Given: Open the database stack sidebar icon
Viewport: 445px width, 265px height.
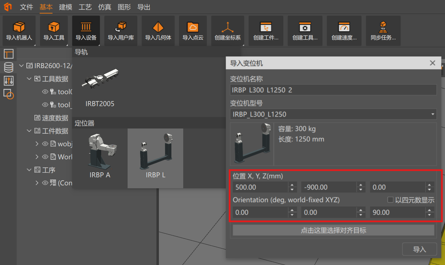Looking at the screenshot, I should (x=8, y=67).
